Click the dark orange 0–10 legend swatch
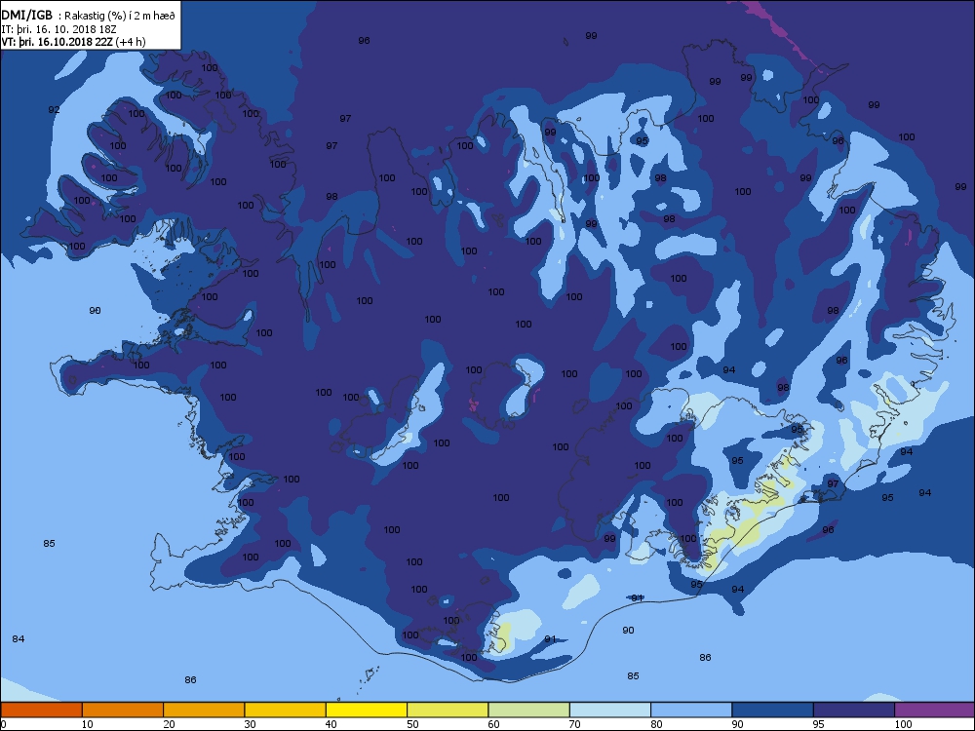This screenshot has height=731, width=975. tap(41, 710)
